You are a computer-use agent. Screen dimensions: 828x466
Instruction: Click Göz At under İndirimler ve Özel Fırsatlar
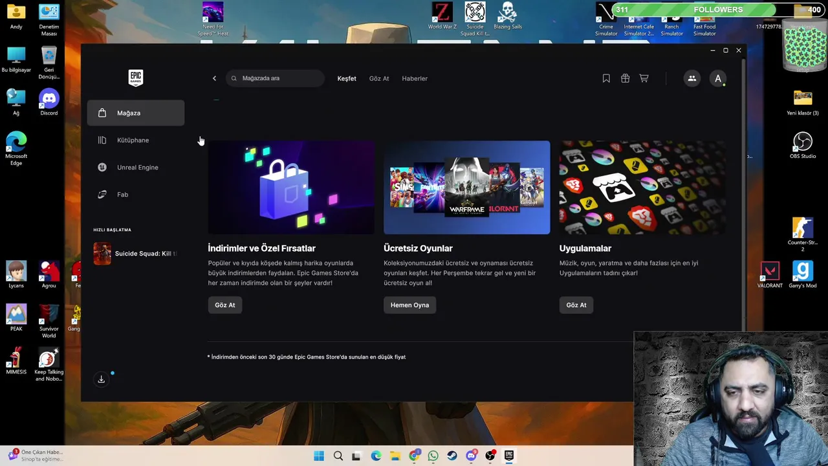[225, 305]
